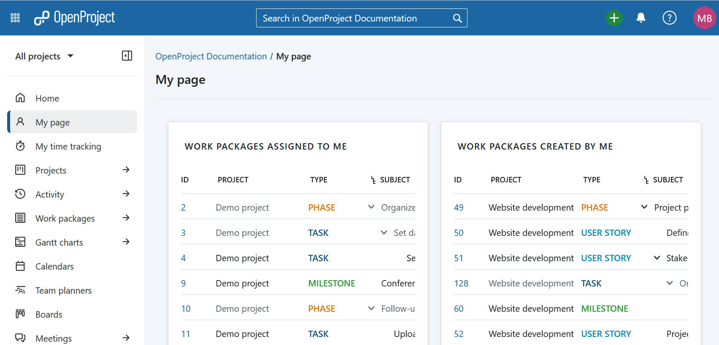Open work package ID 60 link
719x345 pixels.
pos(459,308)
